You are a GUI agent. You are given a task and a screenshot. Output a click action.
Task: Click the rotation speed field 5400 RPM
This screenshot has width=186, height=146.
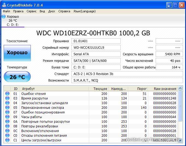click(169, 54)
